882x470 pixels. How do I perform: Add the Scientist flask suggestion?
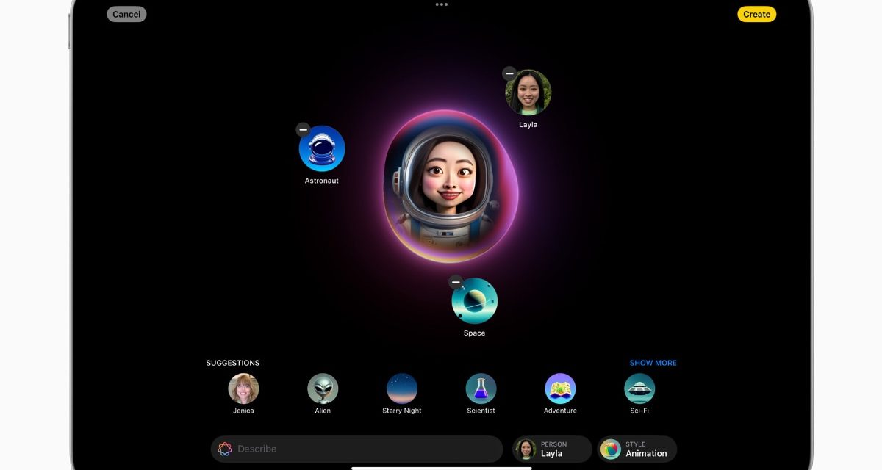coord(481,389)
